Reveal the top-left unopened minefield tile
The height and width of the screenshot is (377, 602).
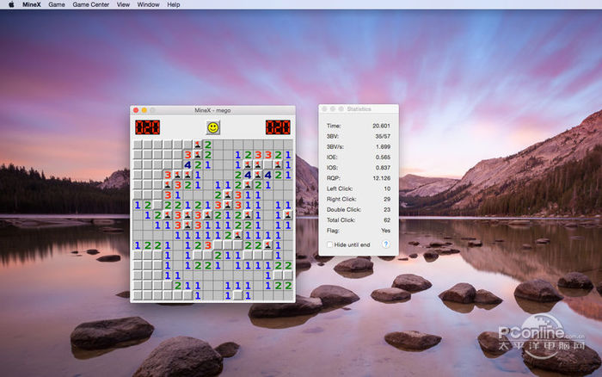click(138, 145)
